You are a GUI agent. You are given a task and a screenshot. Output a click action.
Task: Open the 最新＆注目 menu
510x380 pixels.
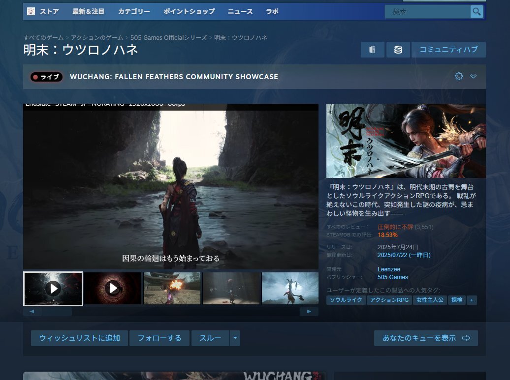(x=88, y=12)
